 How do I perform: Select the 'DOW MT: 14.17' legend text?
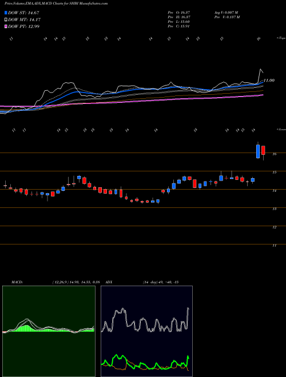click(x=24, y=20)
